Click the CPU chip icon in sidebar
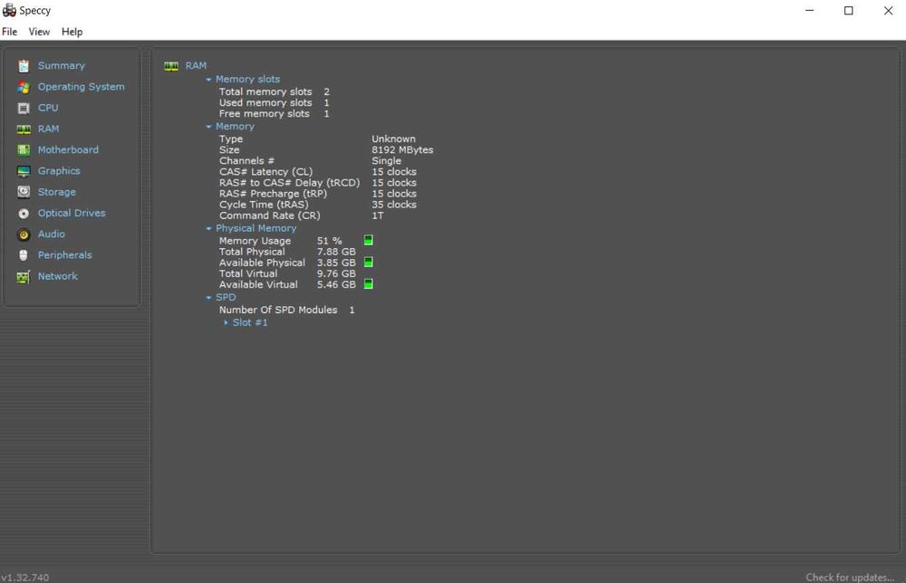The width and height of the screenshot is (906, 583). [x=24, y=108]
